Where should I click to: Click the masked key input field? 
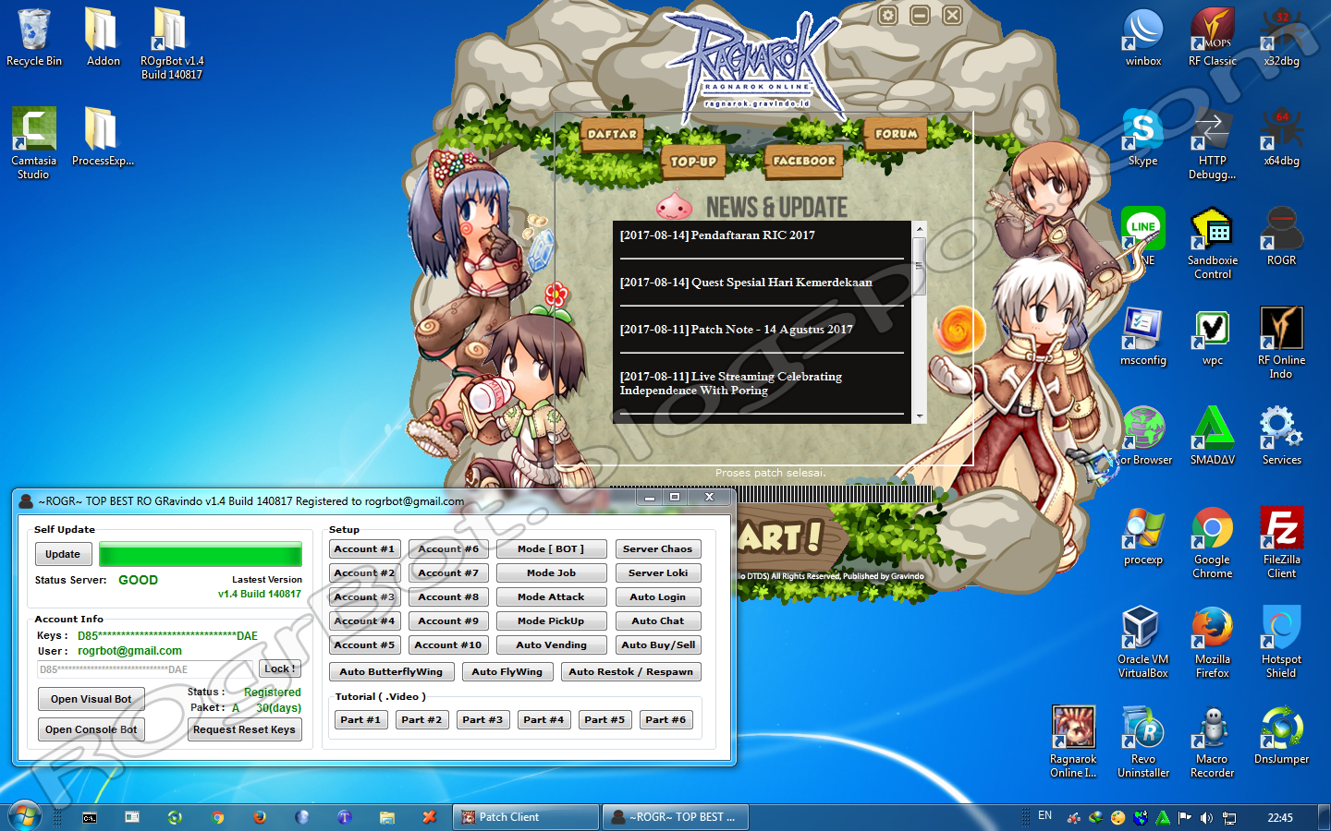coord(146,669)
